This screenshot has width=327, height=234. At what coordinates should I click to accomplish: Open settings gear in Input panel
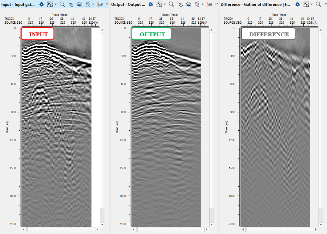click(42, 4)
